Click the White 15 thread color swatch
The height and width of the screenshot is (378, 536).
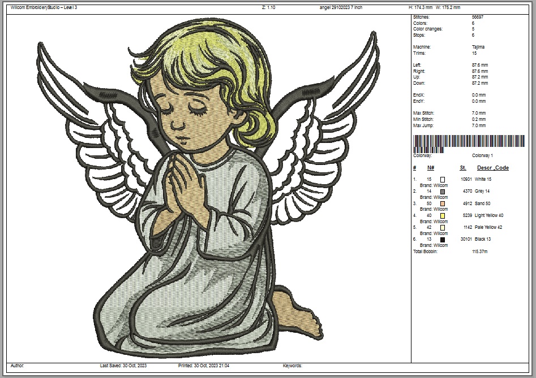(443, 179)
